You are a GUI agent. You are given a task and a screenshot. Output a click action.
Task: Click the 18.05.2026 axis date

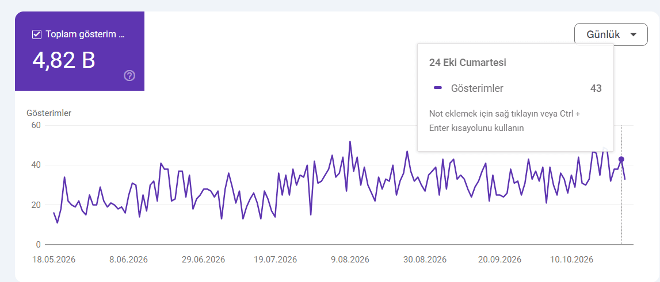click(x=54, y=259)
